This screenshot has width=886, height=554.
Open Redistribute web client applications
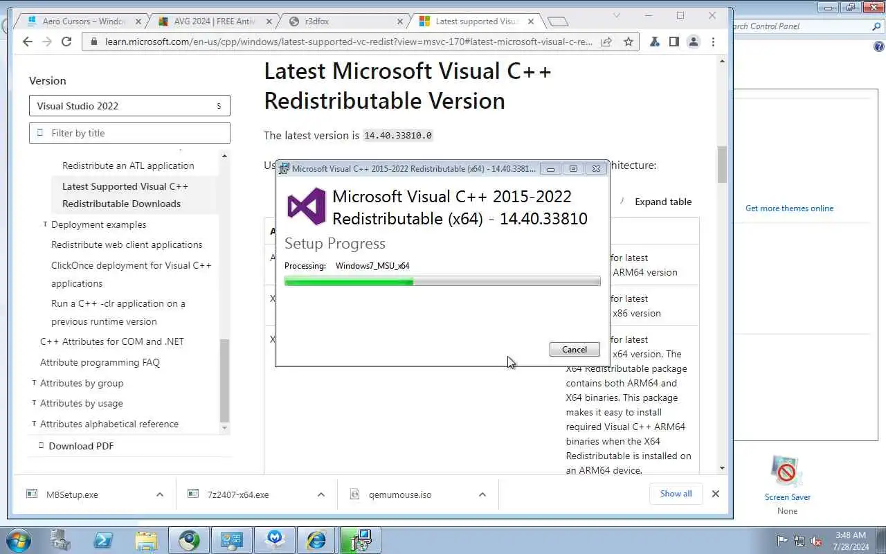[x=127, y=244]
